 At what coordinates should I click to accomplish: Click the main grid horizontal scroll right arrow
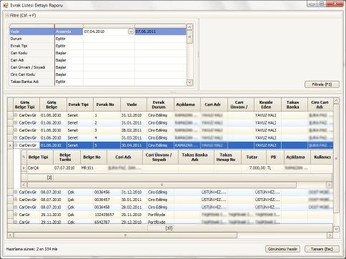click(330, 235)
